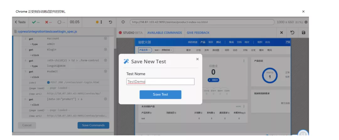Sort by the 产品名称 column header
This screenshot has width=339, height=140.
click(x=146, y=113)
